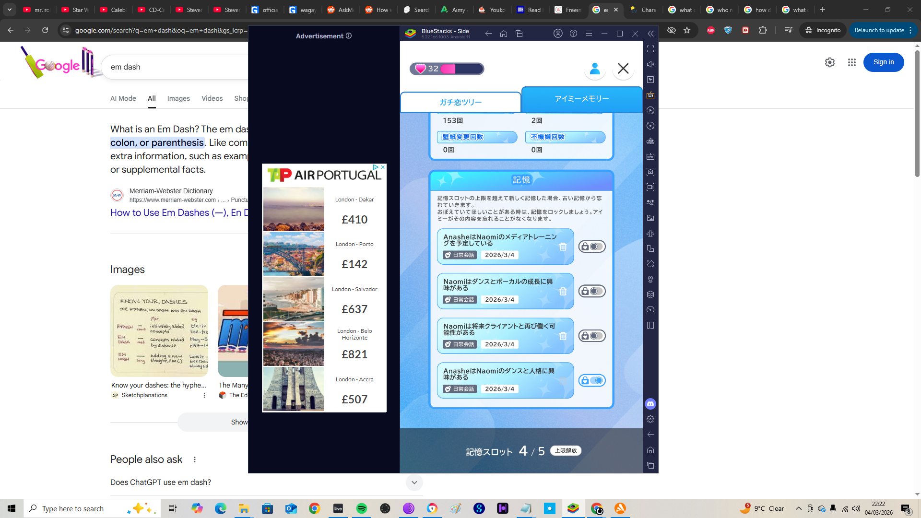The width and height of the screenshot is (921, 518).
Task: Disable lock for 'ダンスと人格' memory
Action: click(x=592, y=380)
